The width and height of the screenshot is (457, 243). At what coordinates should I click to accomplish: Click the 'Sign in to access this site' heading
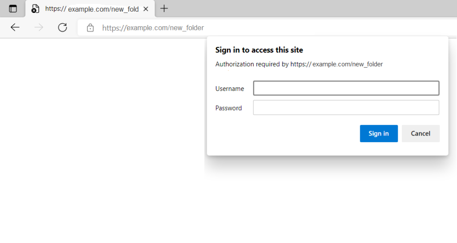259,50
